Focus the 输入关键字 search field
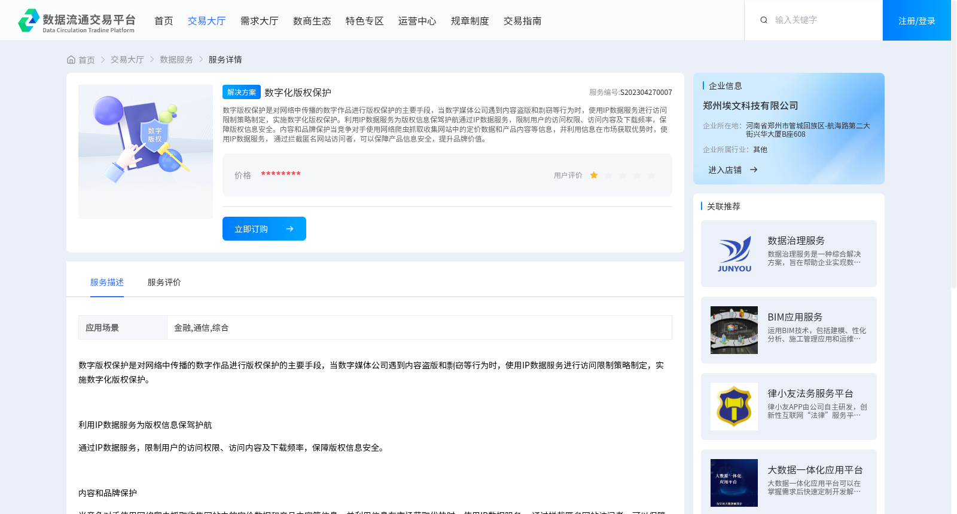 tap(822, 20)
